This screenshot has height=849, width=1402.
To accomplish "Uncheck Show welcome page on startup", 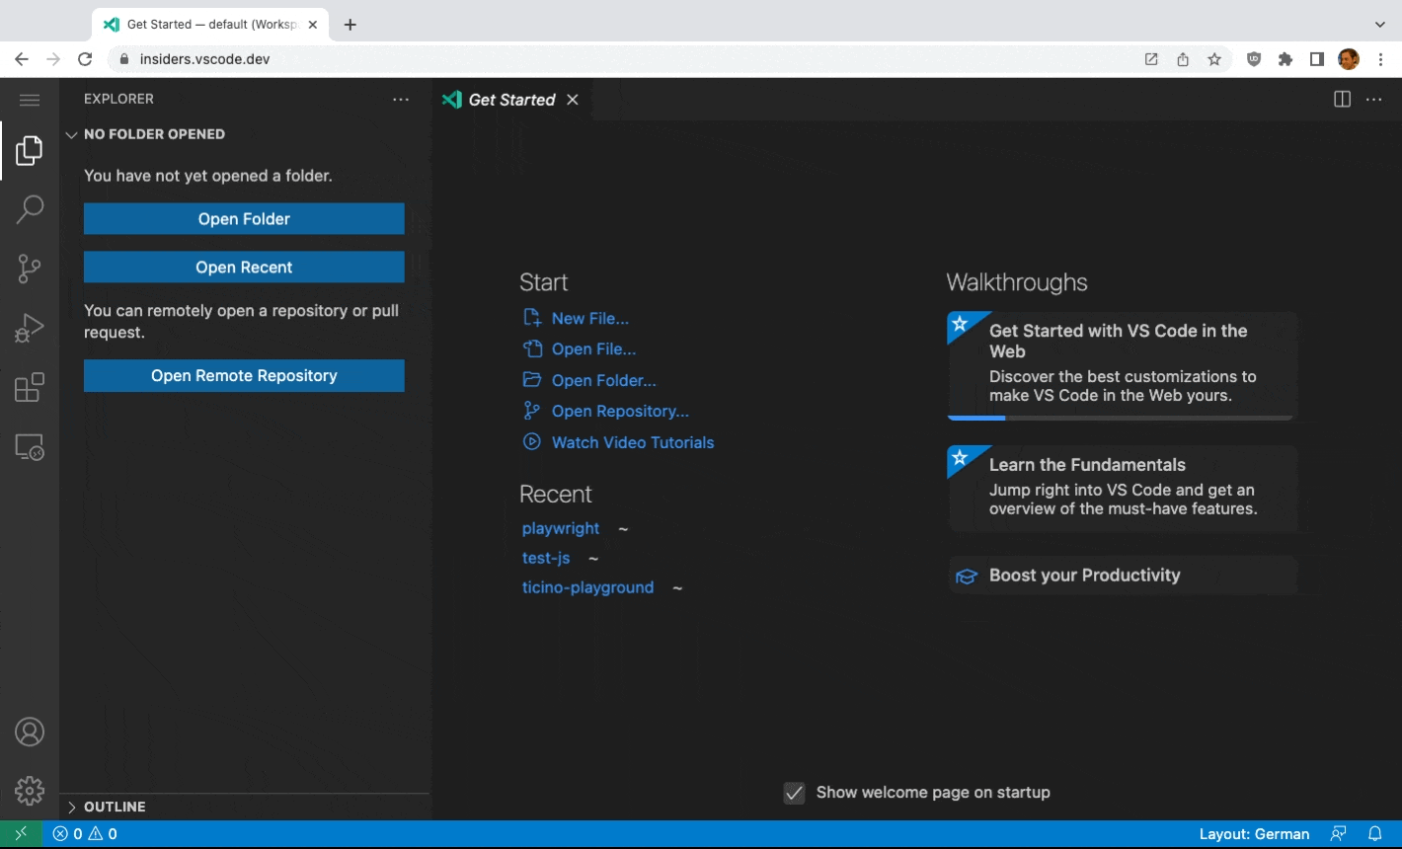I will point(794,793).
